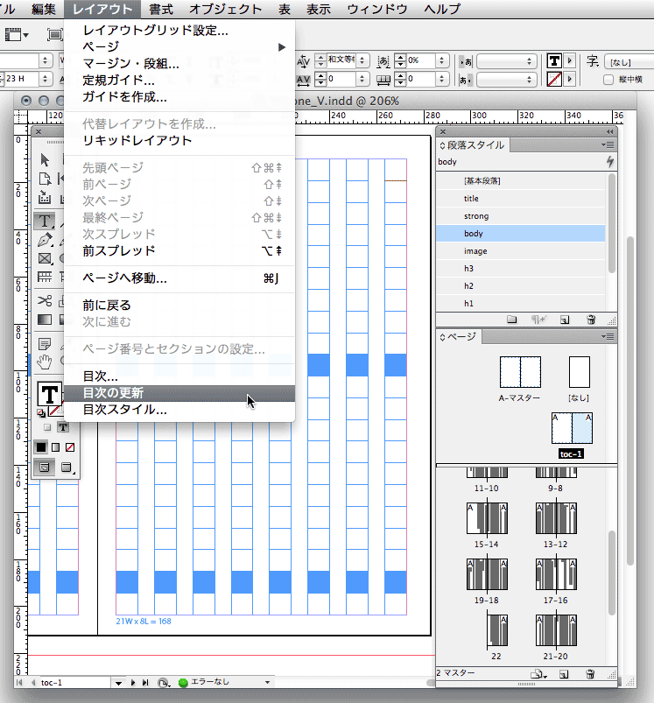Select the Content Collector tool
This screenshot has width=654, height=703.
(45, 197)
